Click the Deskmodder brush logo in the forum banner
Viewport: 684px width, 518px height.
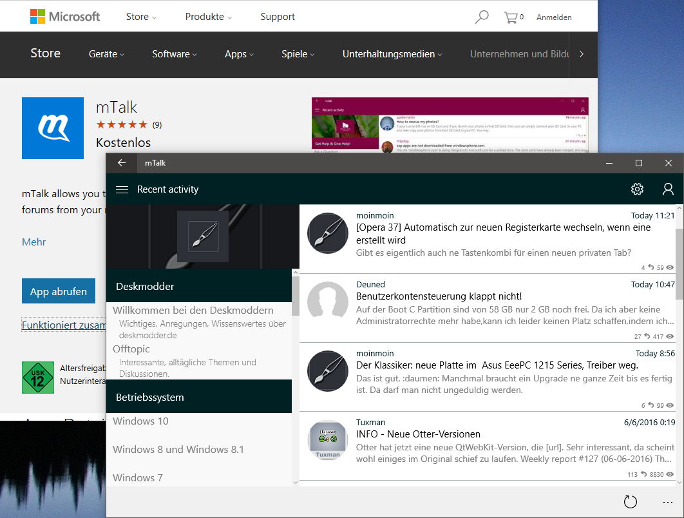tap(204, 236)
